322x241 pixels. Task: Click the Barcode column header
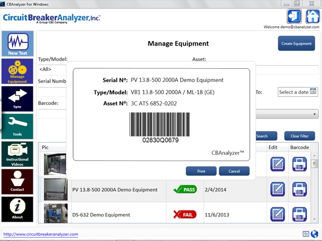[299, 147]
